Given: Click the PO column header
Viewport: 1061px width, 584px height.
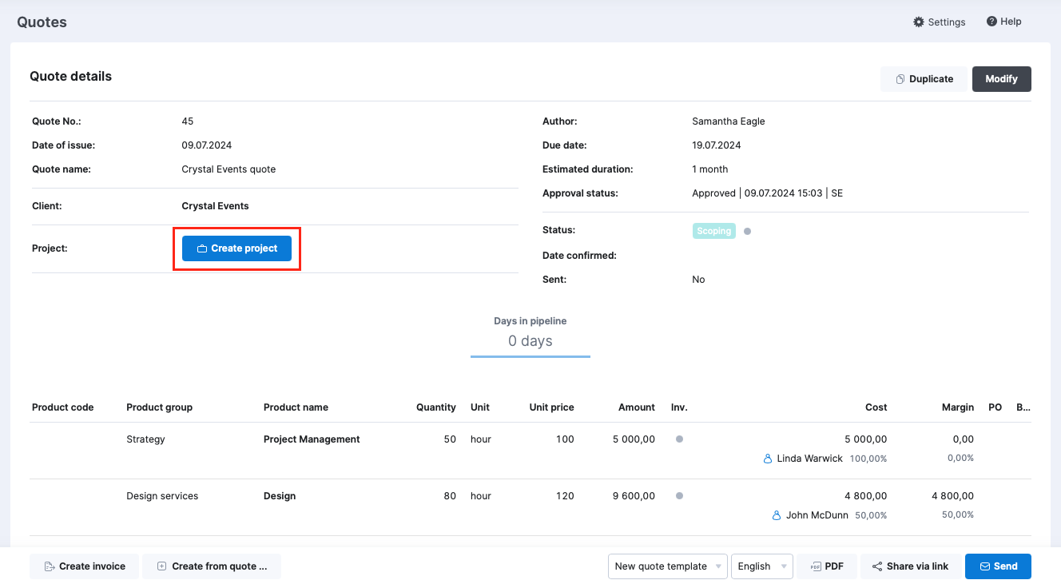Looking at the screenshot, I should tap(995, 407).
